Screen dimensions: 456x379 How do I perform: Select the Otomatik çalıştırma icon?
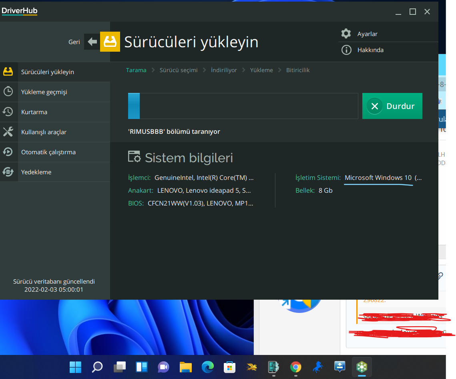[8, 152]
